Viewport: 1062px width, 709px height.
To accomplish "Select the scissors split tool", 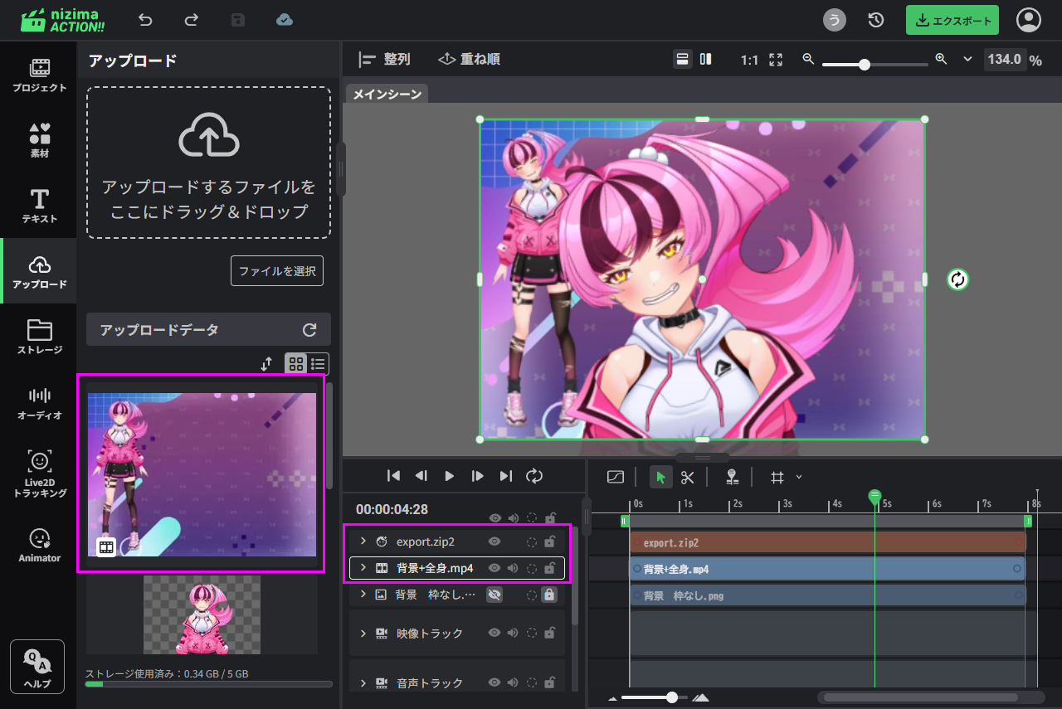I will [x=687, y=477].
